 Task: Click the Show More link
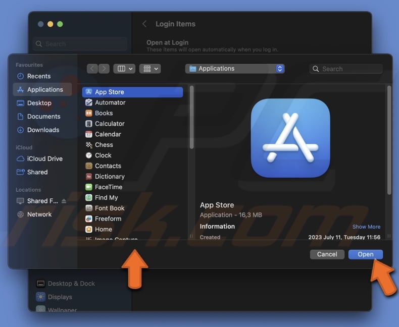point(366,227)
